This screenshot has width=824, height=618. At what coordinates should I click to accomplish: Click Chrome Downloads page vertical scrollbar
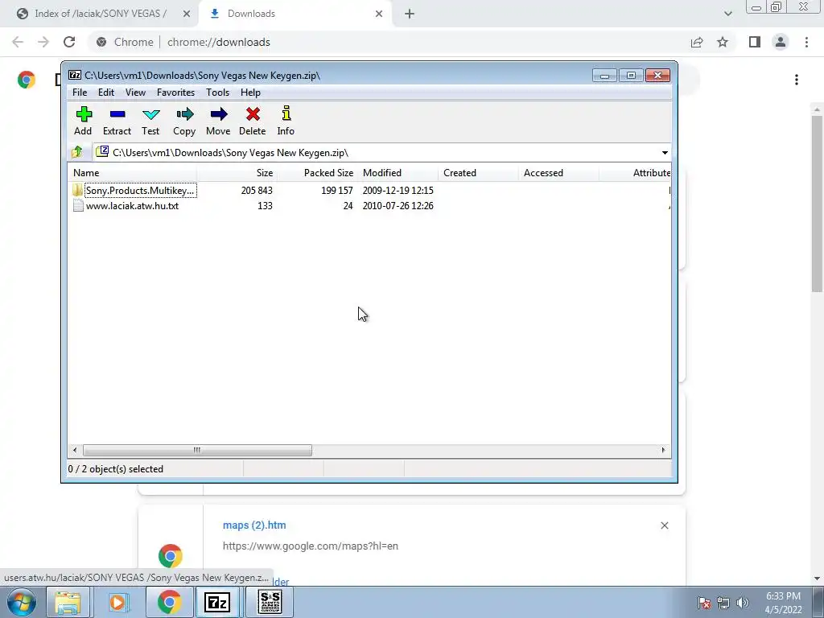pyautogui.click(x=817, y=204)
